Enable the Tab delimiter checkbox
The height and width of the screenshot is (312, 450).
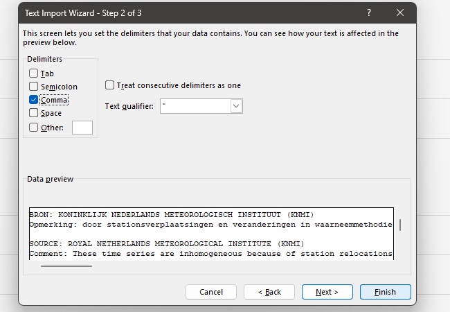pyautogui.click(x=34, y=73)
